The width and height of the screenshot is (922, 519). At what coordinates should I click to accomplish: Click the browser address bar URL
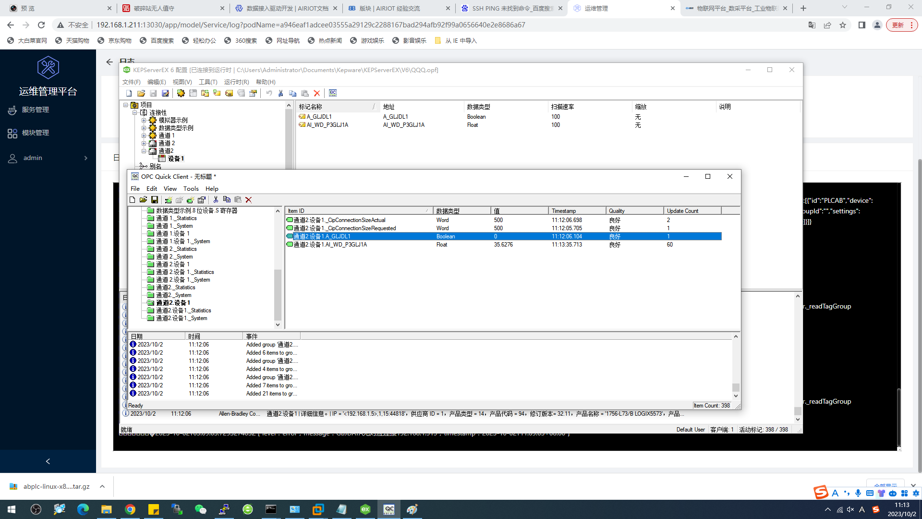tap(311, 25)
